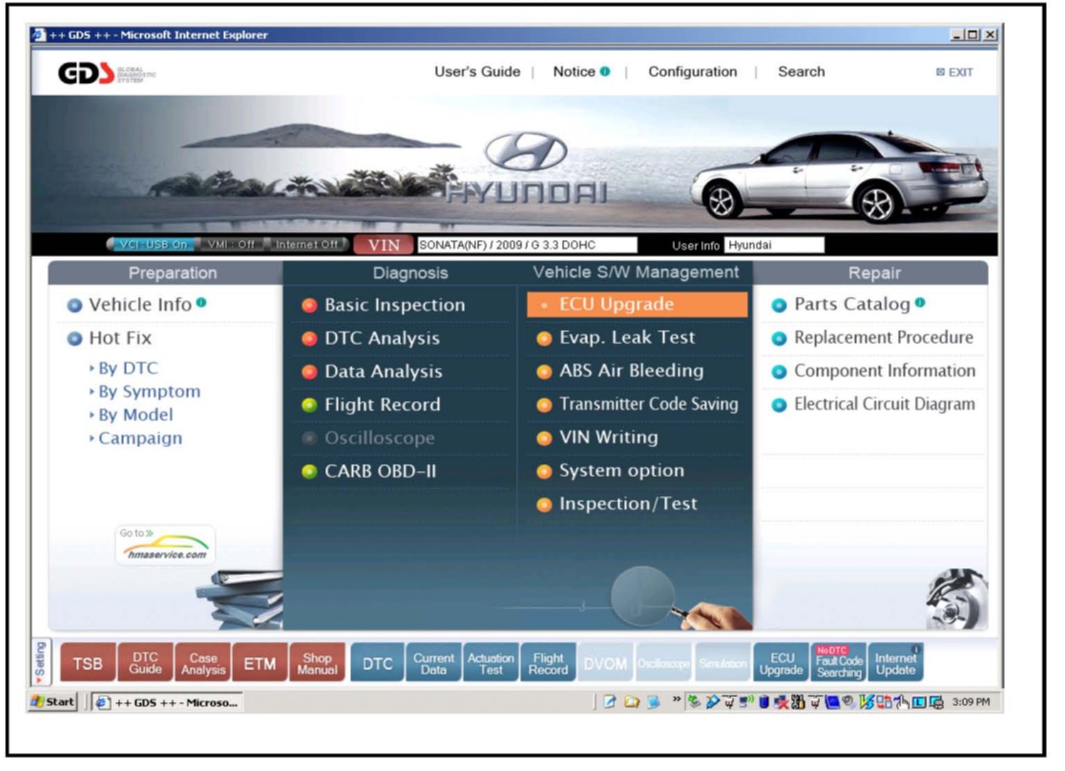Open Current Data tile

coord(433,663)
